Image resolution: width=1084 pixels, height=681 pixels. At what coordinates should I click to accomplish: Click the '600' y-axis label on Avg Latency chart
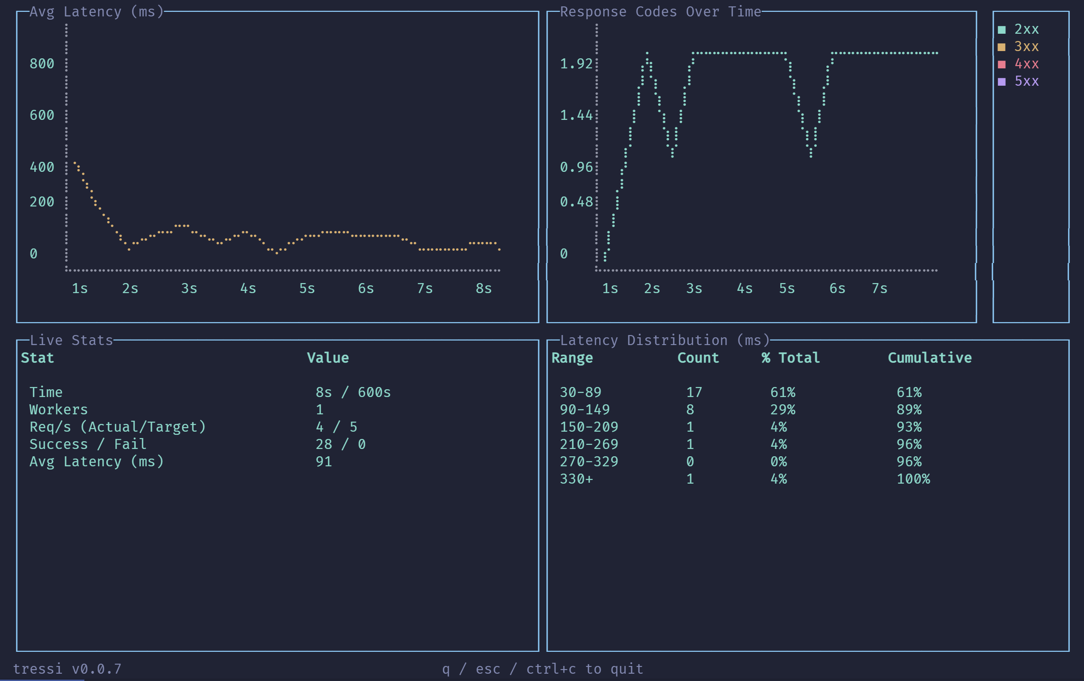pos(42,115)
